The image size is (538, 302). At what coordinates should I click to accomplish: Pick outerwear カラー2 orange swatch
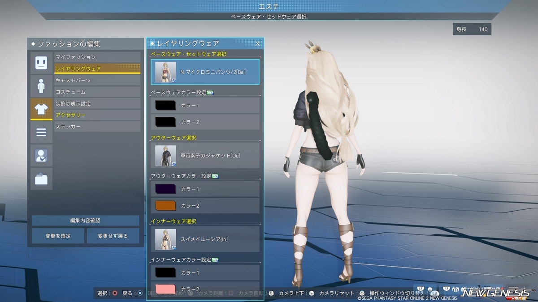point(165,206)
